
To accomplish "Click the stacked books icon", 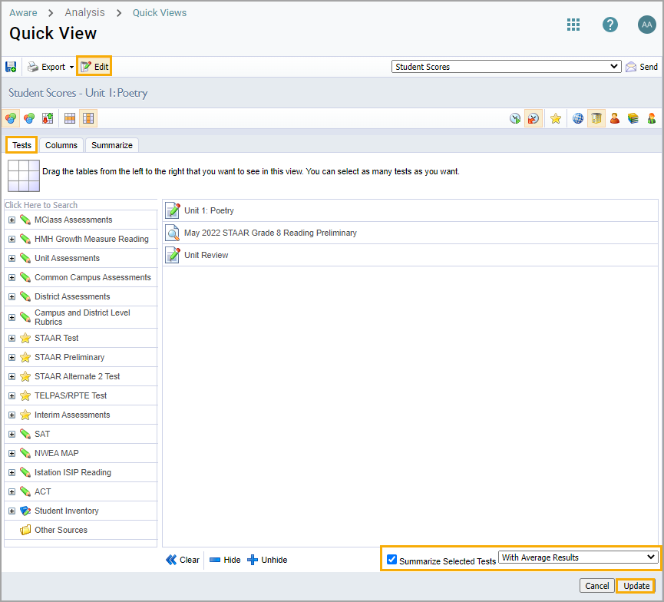I will point(633,118).
